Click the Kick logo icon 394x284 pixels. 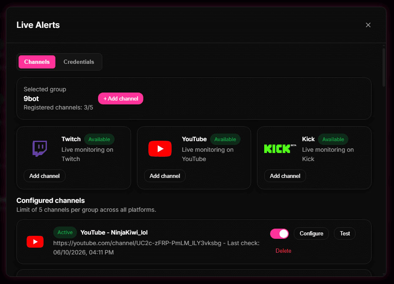[x=280, y=149]
